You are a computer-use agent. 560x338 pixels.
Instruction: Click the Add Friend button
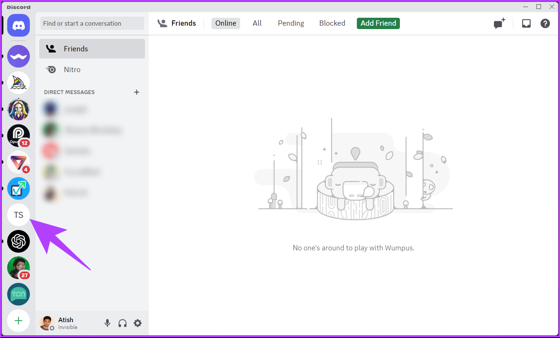pos(378,23)
